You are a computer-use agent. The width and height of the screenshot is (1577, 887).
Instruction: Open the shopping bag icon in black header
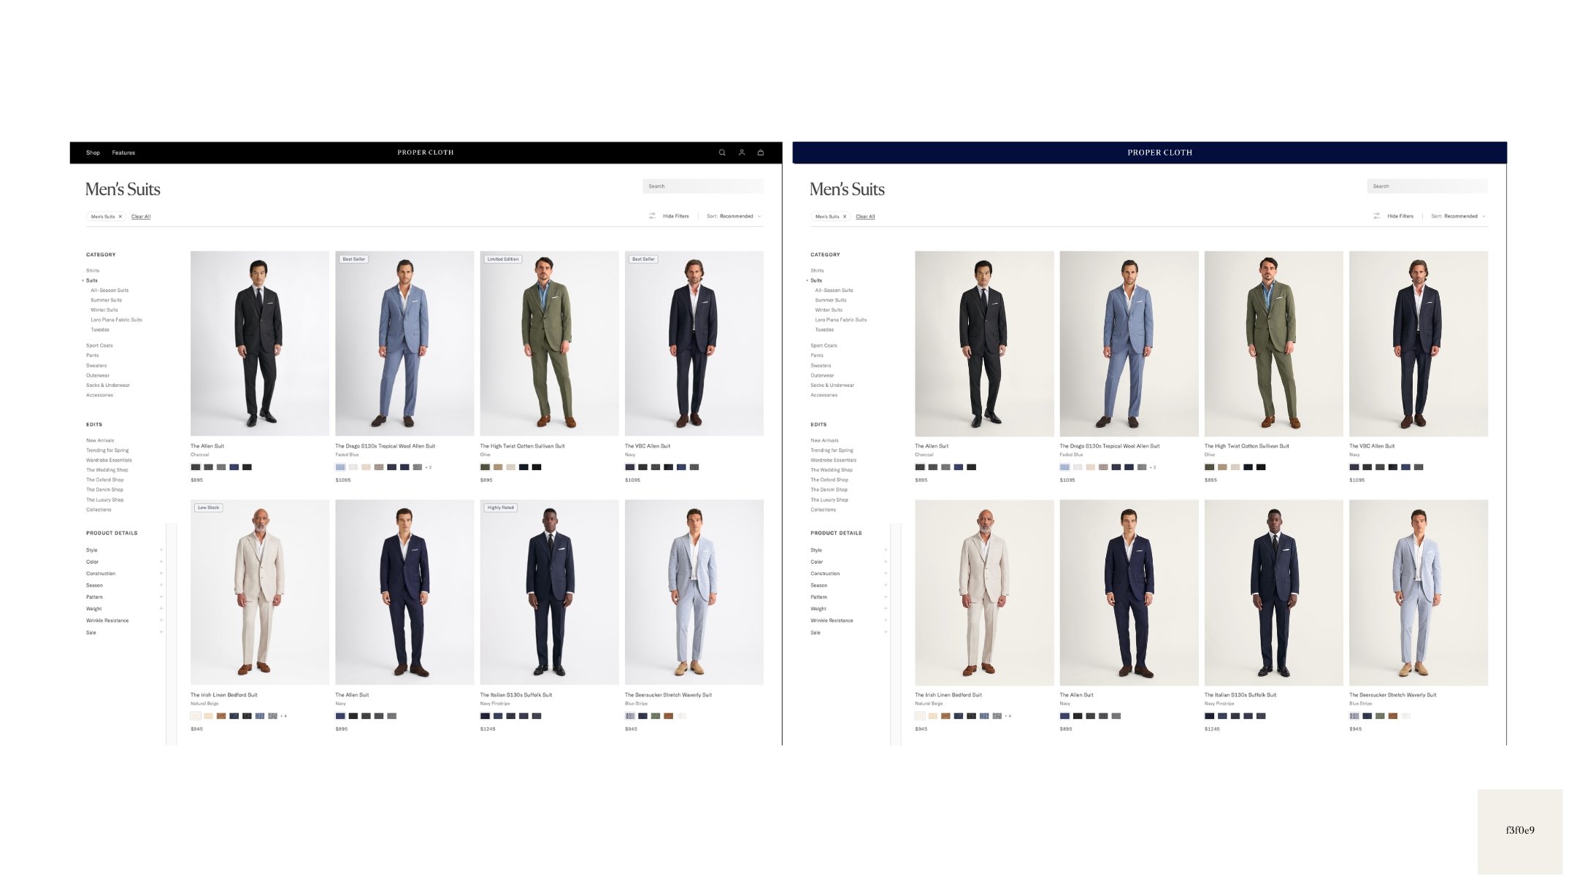(x=761, y=153)
